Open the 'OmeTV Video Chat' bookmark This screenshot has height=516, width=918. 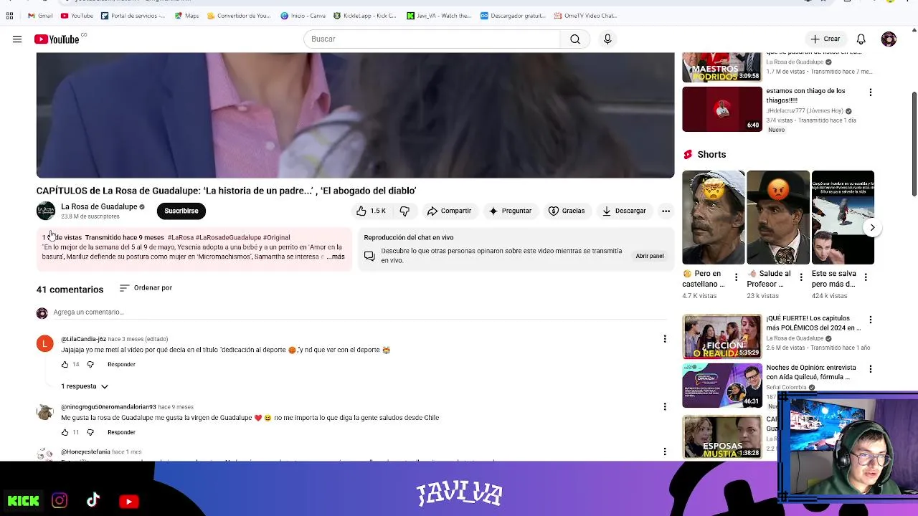click(586, 16)
